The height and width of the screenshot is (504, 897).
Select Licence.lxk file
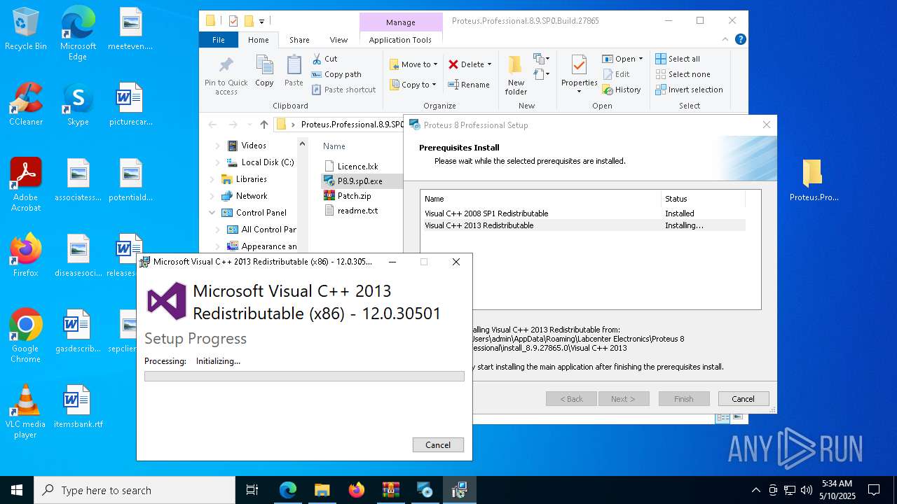[x=351, y=166]
